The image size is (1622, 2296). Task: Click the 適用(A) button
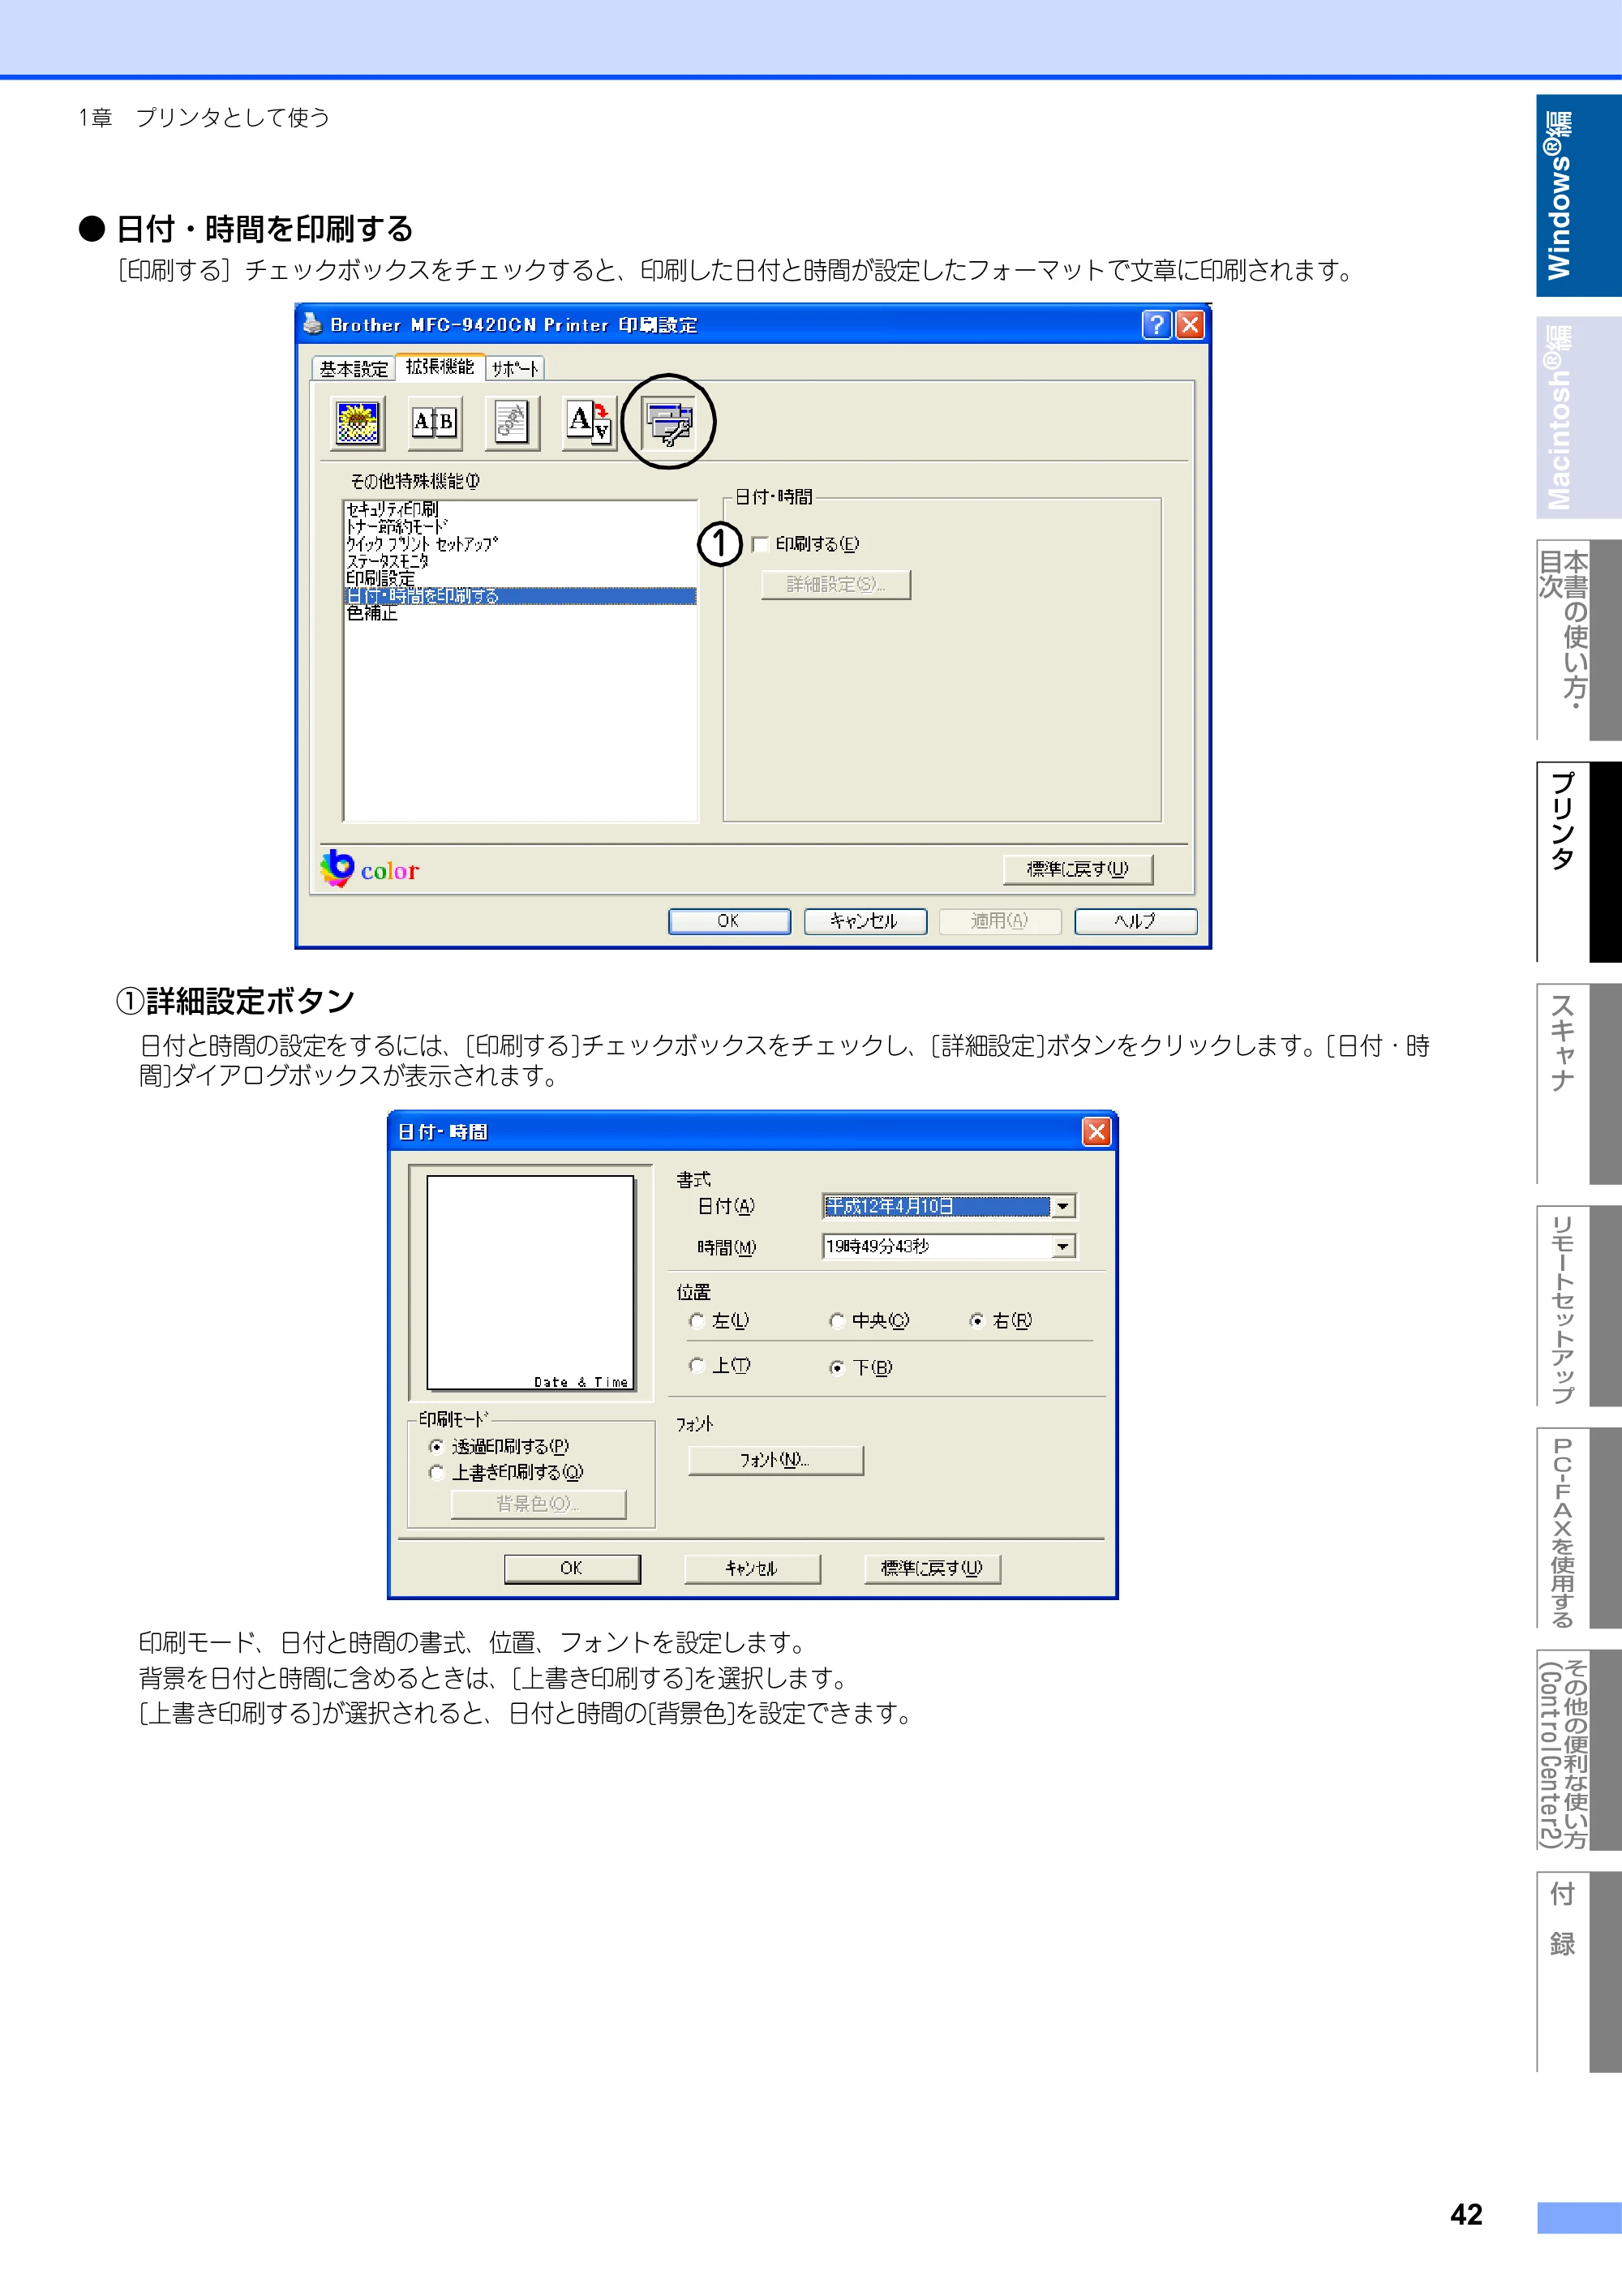[1000, 921]
